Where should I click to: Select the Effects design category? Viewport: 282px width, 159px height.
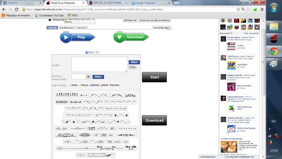[104, 85]
